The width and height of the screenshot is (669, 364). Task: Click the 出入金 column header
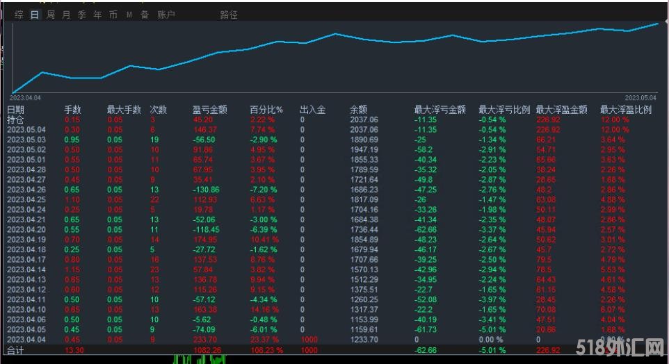[312, 110]
